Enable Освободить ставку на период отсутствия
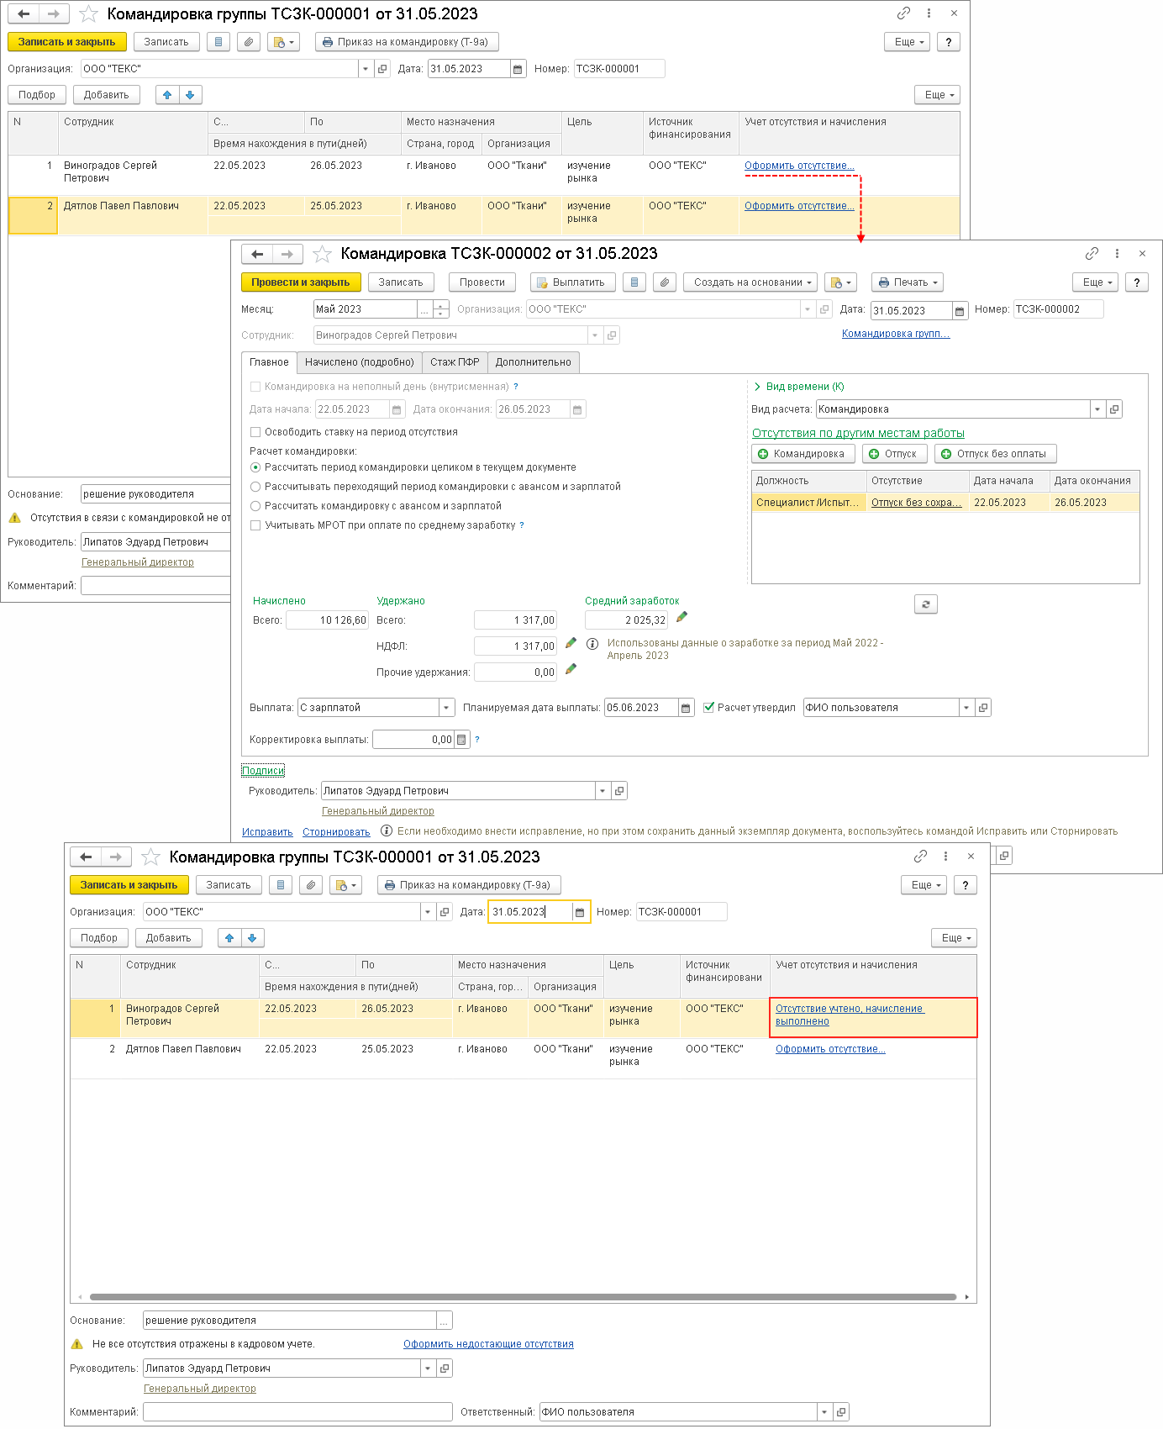 click(x=255, y=432)
